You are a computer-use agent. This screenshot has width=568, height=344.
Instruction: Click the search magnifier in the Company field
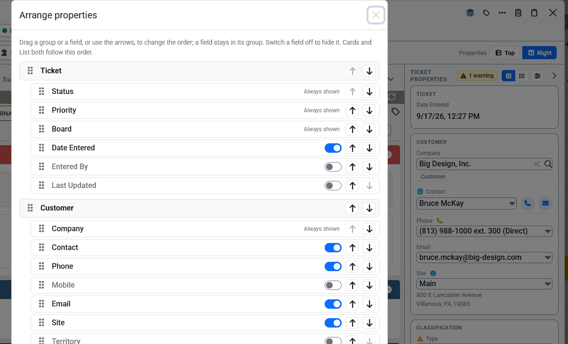548,164
